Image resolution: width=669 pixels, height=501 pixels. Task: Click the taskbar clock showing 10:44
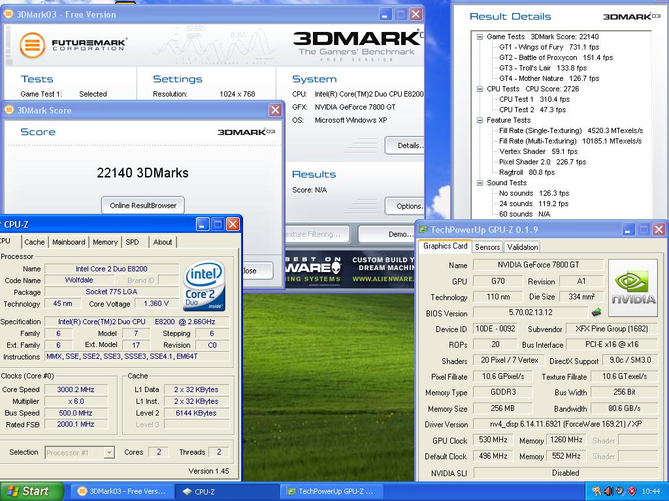tap(651, 492)
